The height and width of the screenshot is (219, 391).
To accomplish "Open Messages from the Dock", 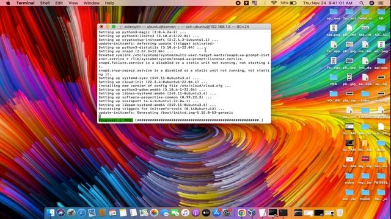I will 164,213.
